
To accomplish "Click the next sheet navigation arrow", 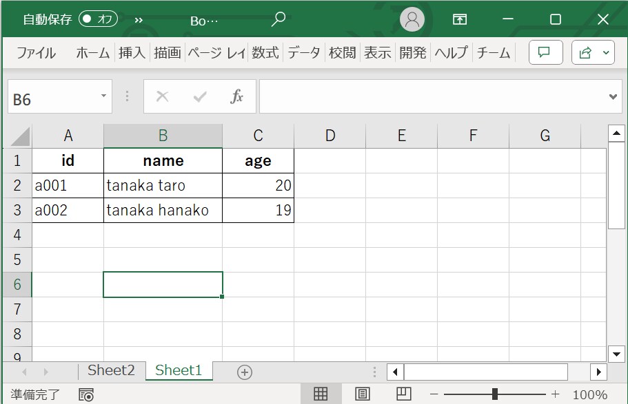I will [45, 372].
